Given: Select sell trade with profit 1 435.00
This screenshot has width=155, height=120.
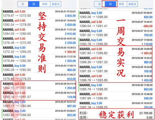Looking at the screenshot, I should coord(116,78).
